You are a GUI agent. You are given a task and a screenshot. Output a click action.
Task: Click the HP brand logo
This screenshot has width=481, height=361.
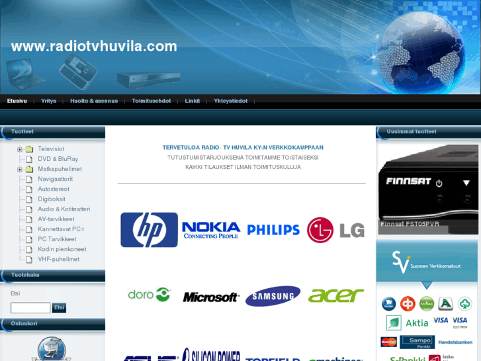pos(149,230)
